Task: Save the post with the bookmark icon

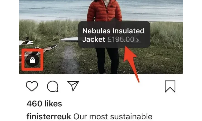Action: point(170,86)
